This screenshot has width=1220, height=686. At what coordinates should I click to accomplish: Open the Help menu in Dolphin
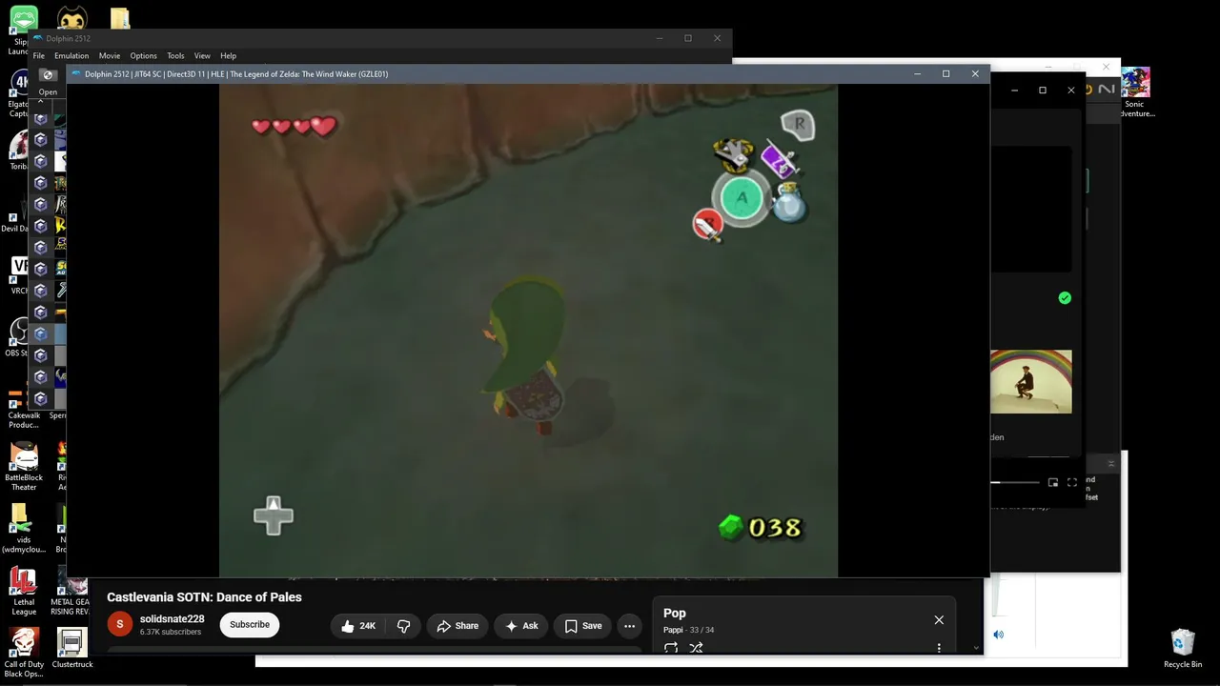coord(228,56)
